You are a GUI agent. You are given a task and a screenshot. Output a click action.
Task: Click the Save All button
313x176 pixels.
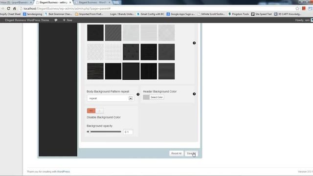(191, 153)
